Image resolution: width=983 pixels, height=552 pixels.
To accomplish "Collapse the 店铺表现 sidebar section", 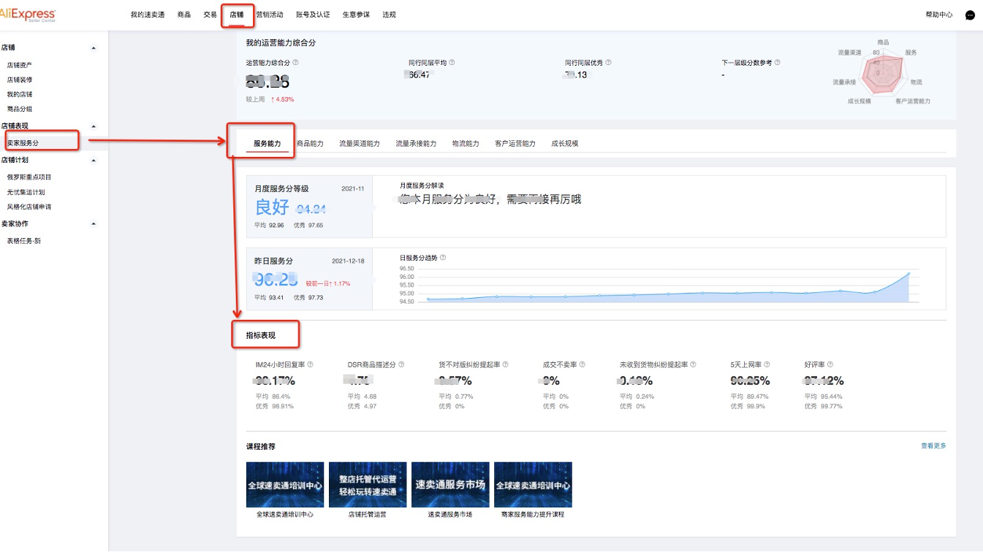I will click(x=93, y=126).
